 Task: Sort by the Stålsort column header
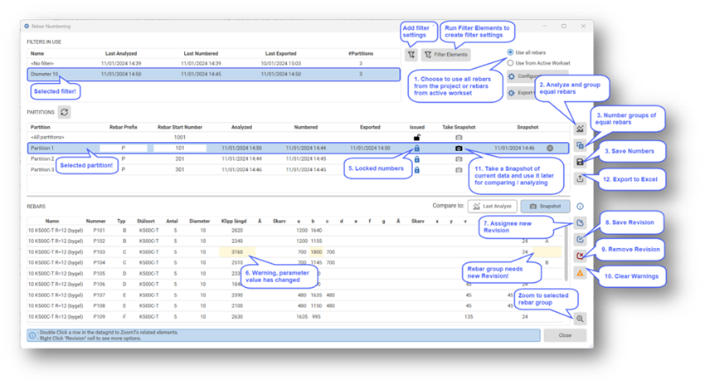pos(146,221)
